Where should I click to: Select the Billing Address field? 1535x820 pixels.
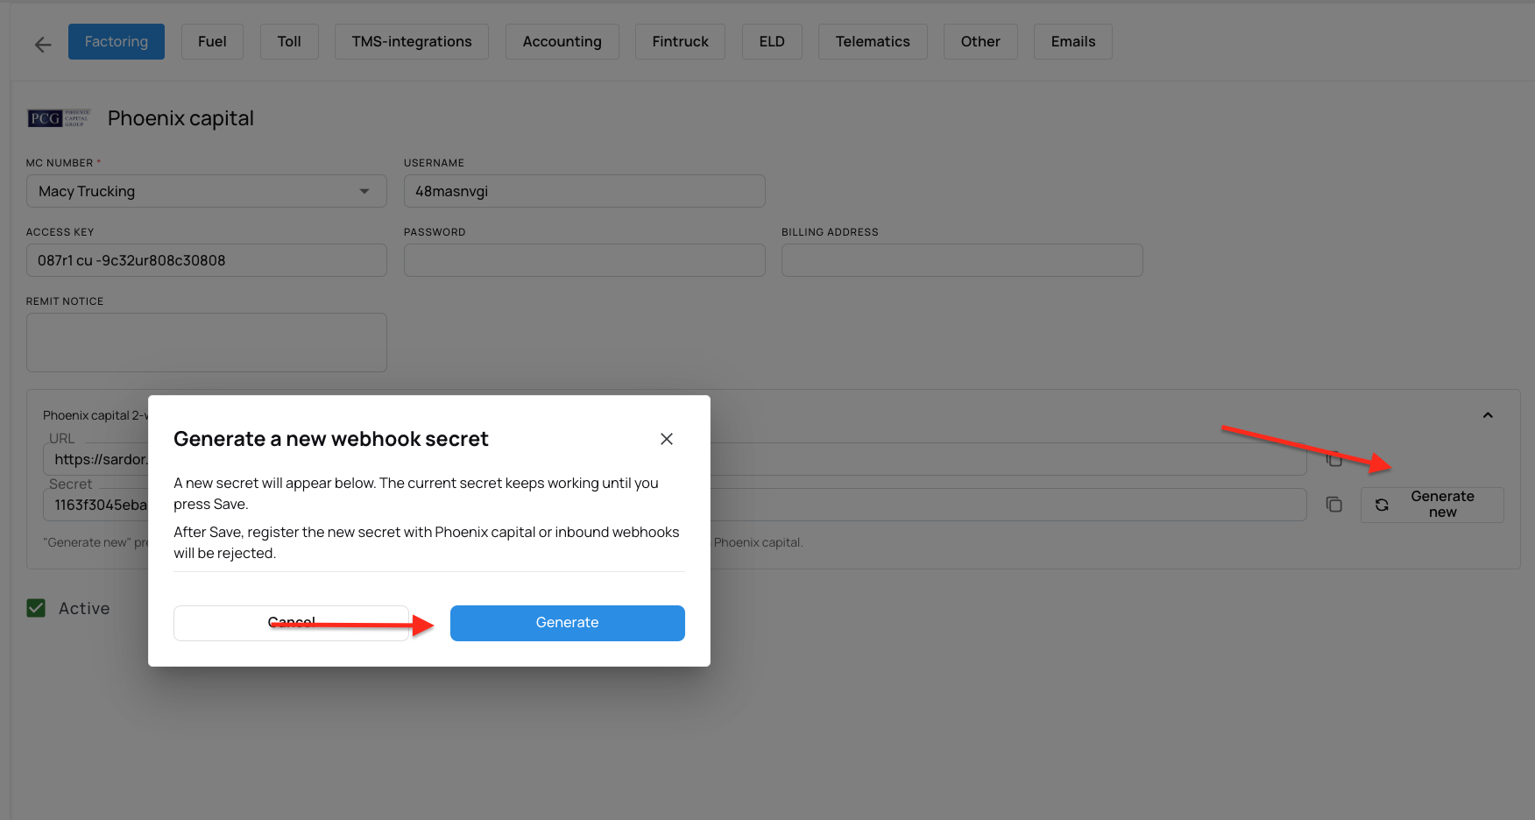click(962, 260)
